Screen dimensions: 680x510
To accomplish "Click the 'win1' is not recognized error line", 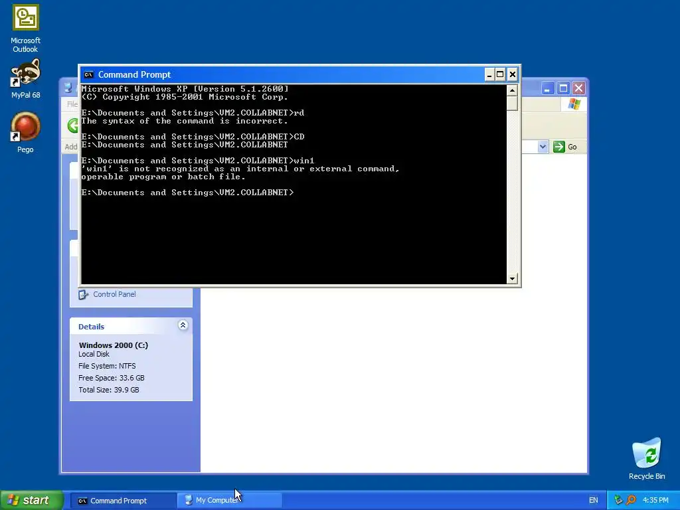I will tap(240, 169).
